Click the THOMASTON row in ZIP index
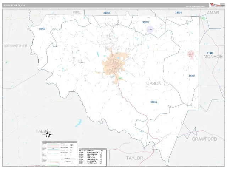 (90, 159)
